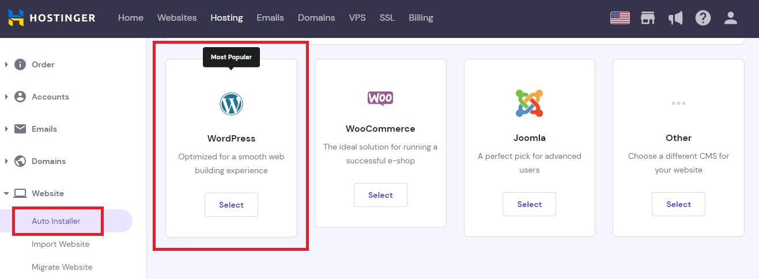The width and height of the screenshot is (759, 279).
Task: Select WordPress for installation
Action: [231, 205]
